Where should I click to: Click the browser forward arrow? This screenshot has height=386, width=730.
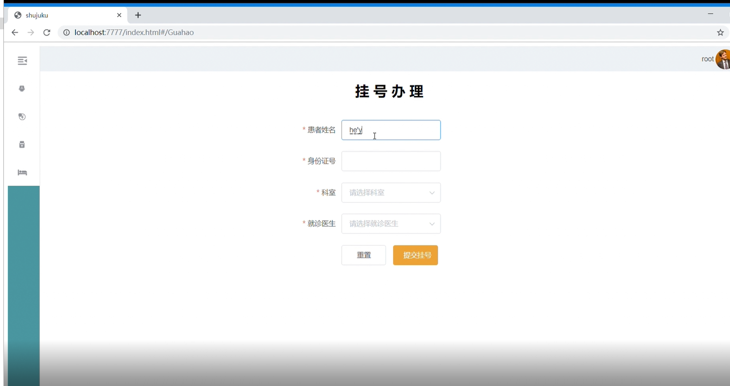[31, 33]
